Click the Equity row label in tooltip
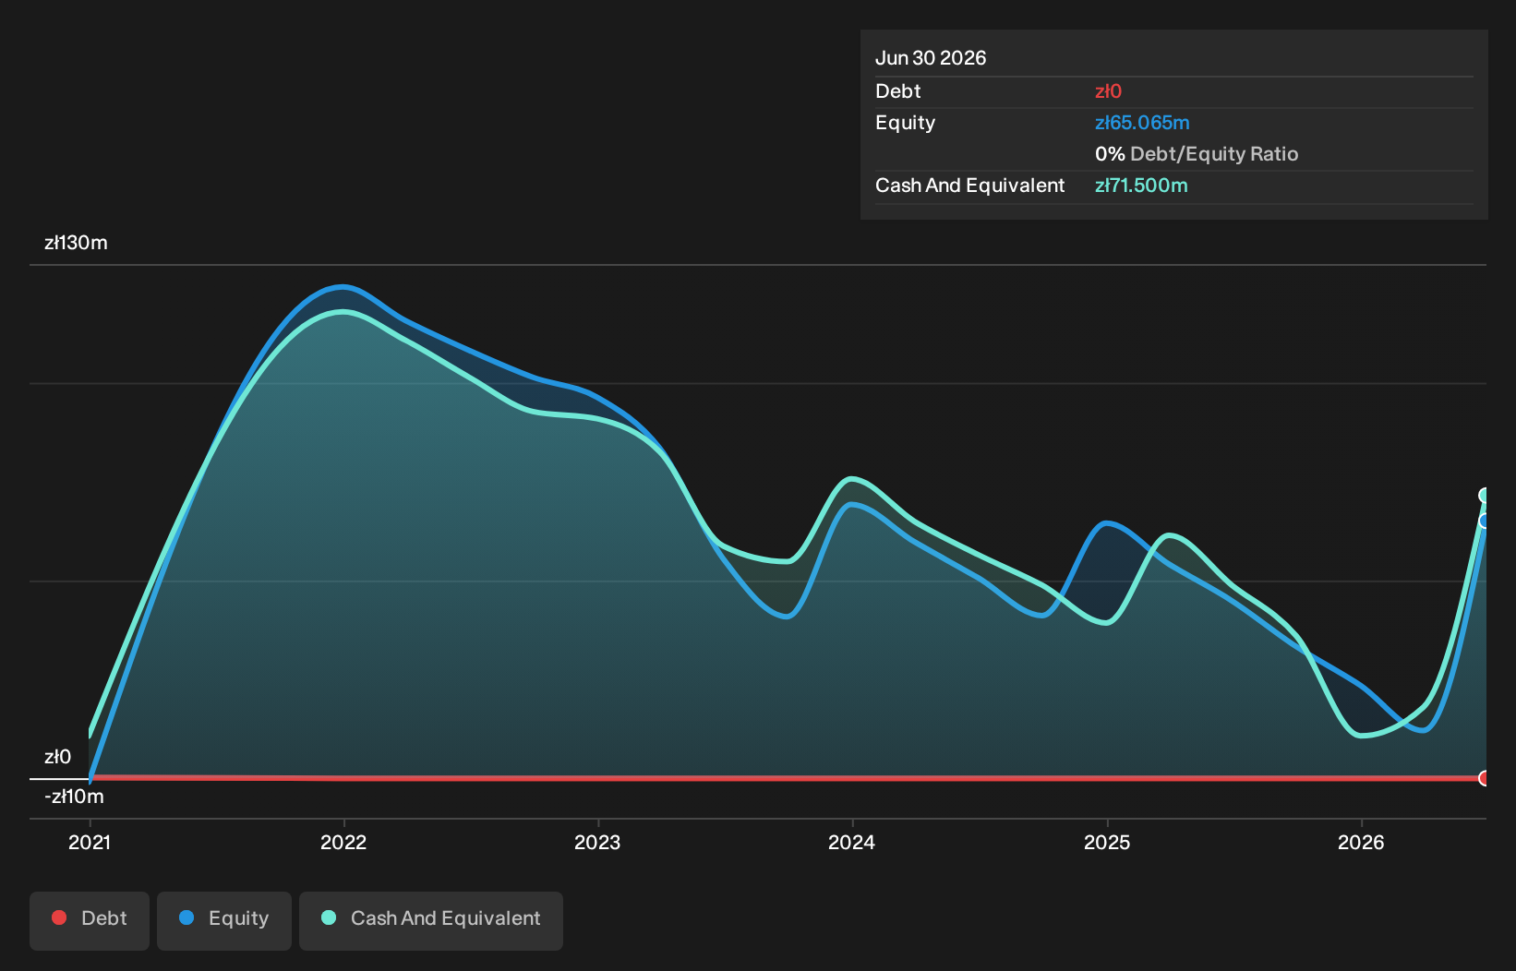 pyautogui.click(x=905, y=123)
